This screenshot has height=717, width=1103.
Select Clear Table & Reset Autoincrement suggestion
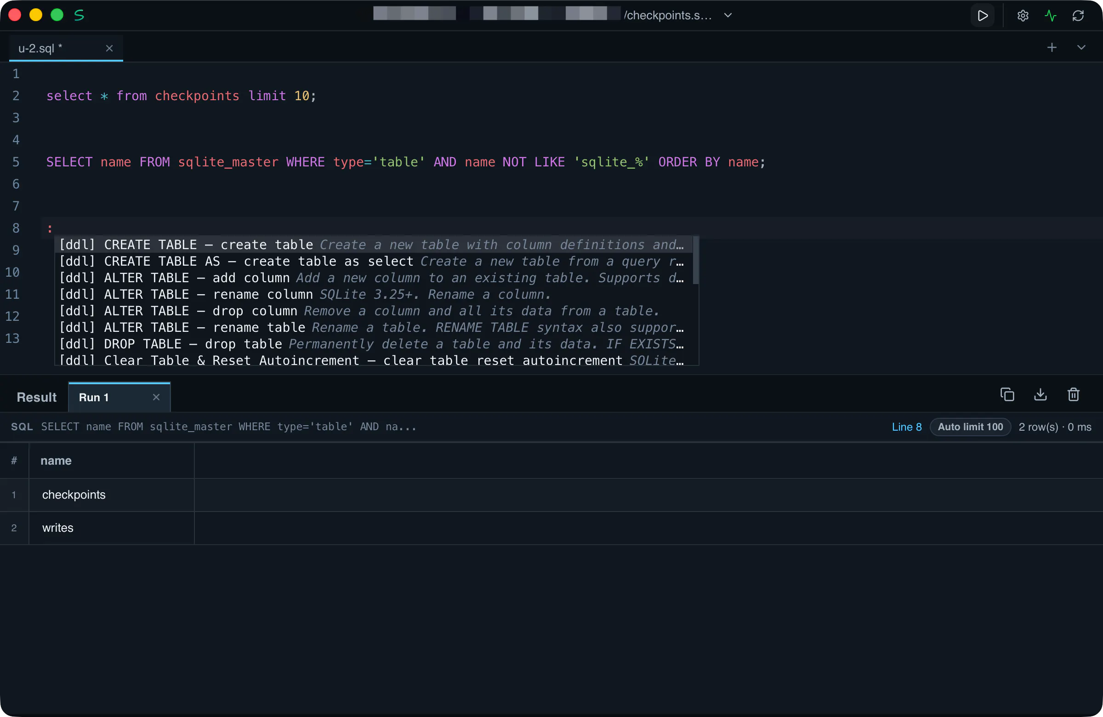[x=374, y=360]
